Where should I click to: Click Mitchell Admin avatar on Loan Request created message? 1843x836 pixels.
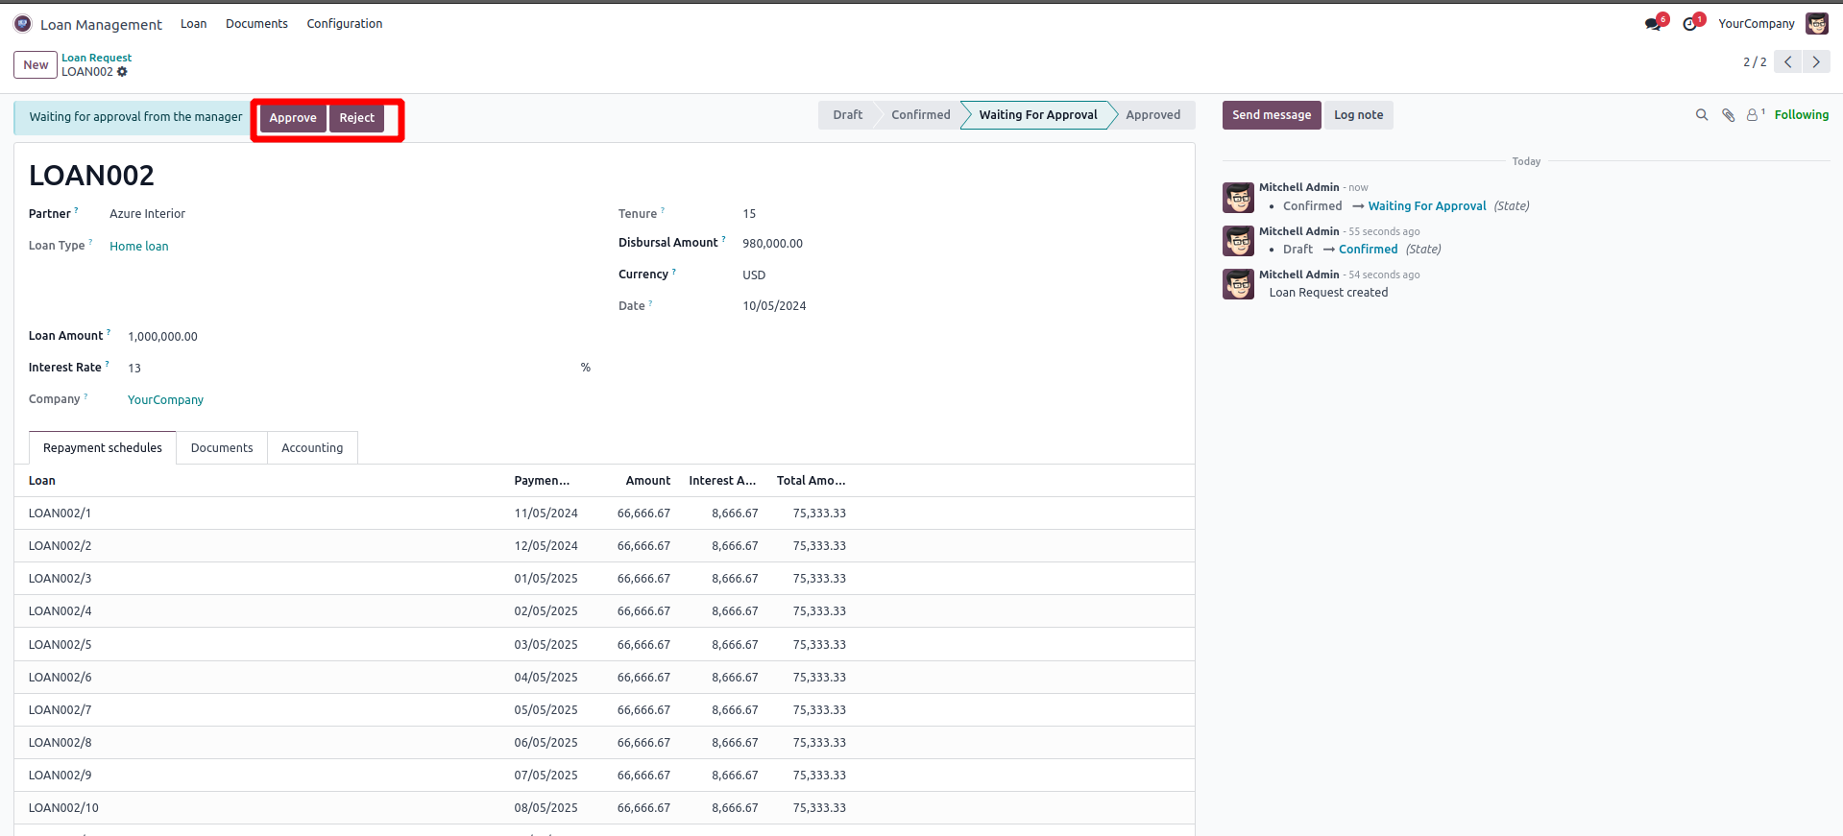click(1238, 284)
